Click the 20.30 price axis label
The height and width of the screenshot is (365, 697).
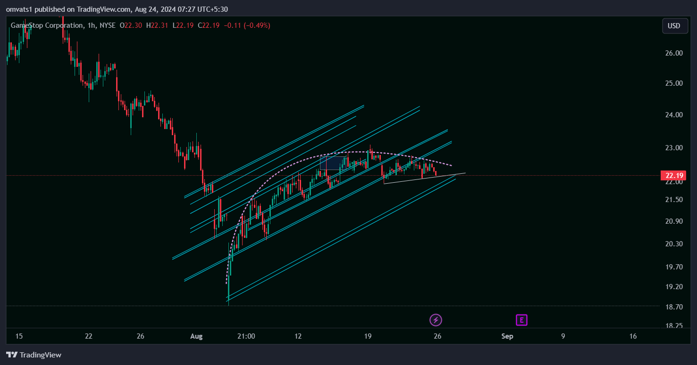(674, 244)
